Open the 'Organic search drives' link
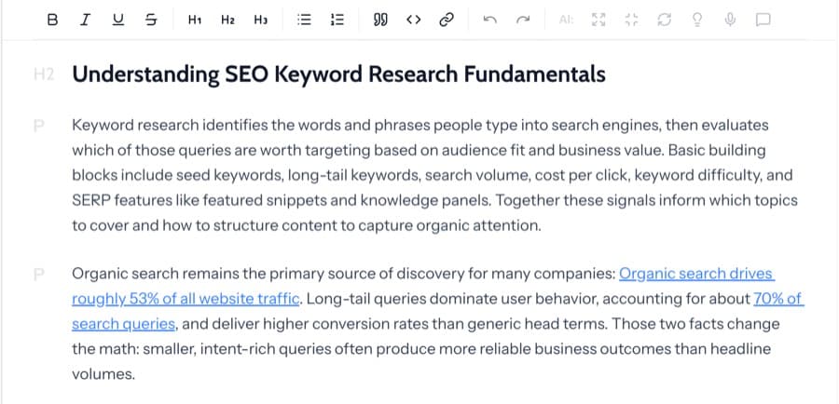This screenshot has width=839, height=404. pyautogui.click(x=695, y=274)
